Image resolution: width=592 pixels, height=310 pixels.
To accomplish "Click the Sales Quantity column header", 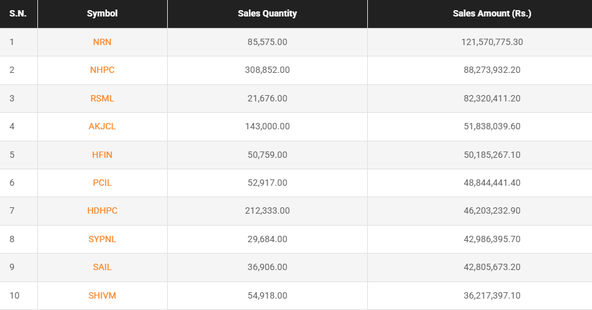I will tap(267, 13).
